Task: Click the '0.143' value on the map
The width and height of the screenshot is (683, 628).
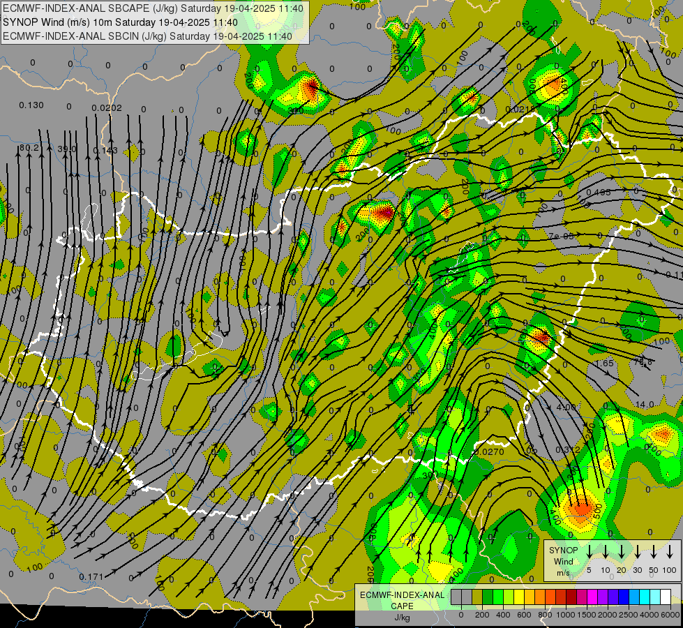Action: coord(105,150)
